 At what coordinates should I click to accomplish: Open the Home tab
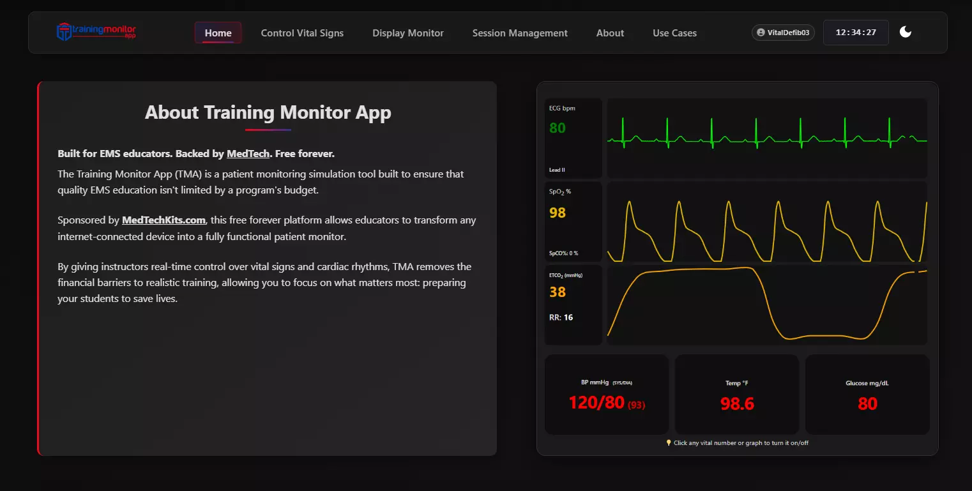tap(218, 33)
